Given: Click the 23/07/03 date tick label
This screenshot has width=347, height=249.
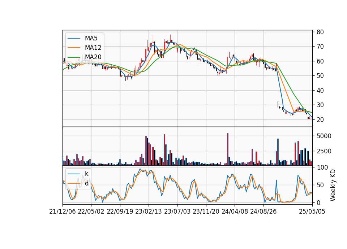Looking at the screenshot, I should 177,211.
